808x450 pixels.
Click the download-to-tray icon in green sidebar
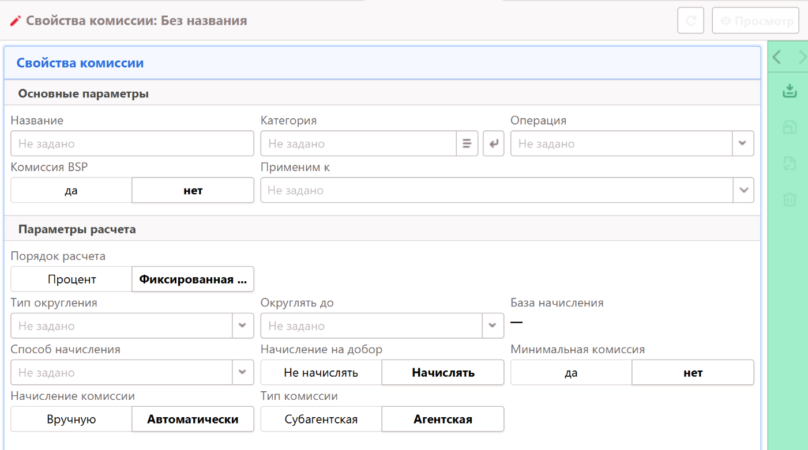click(790, 91)
